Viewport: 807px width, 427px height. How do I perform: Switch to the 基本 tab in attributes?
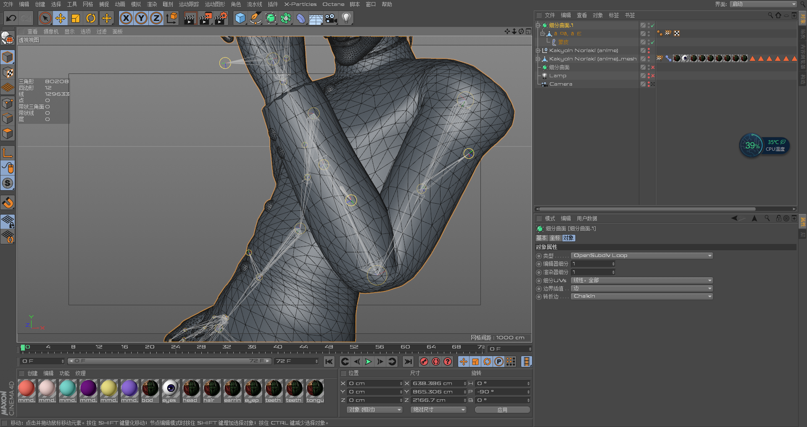(541, 238)
